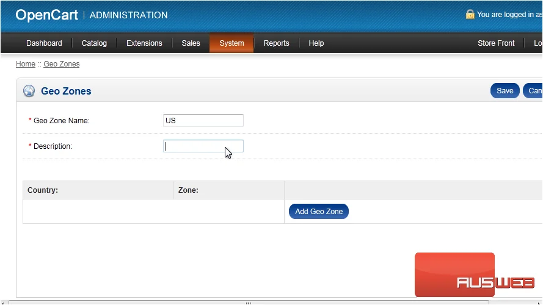
Task: Cancel editing the geo zone
Action: 533,91
